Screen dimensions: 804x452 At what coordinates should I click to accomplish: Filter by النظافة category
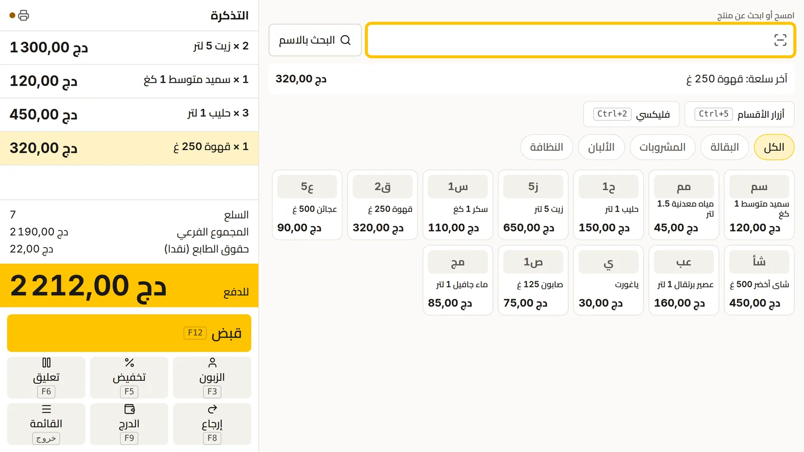(x=547, y=147)
